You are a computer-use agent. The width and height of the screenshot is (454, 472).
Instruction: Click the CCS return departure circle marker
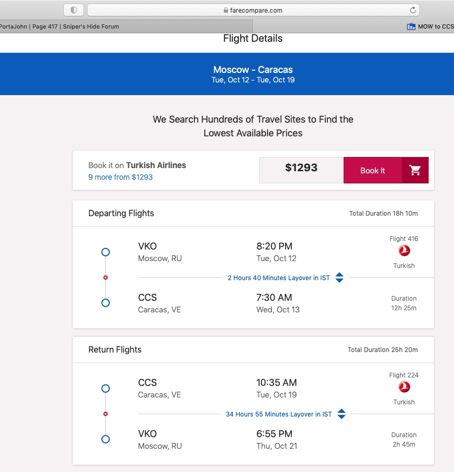point(106,388)
